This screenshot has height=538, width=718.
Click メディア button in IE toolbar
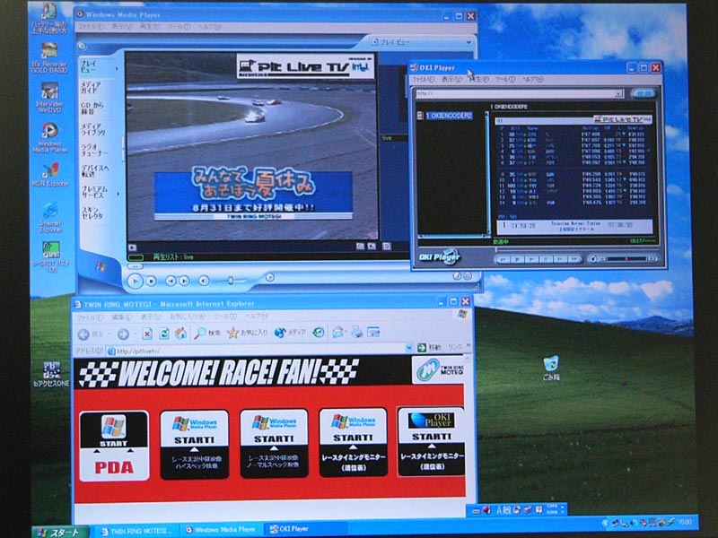coord(290,333)
